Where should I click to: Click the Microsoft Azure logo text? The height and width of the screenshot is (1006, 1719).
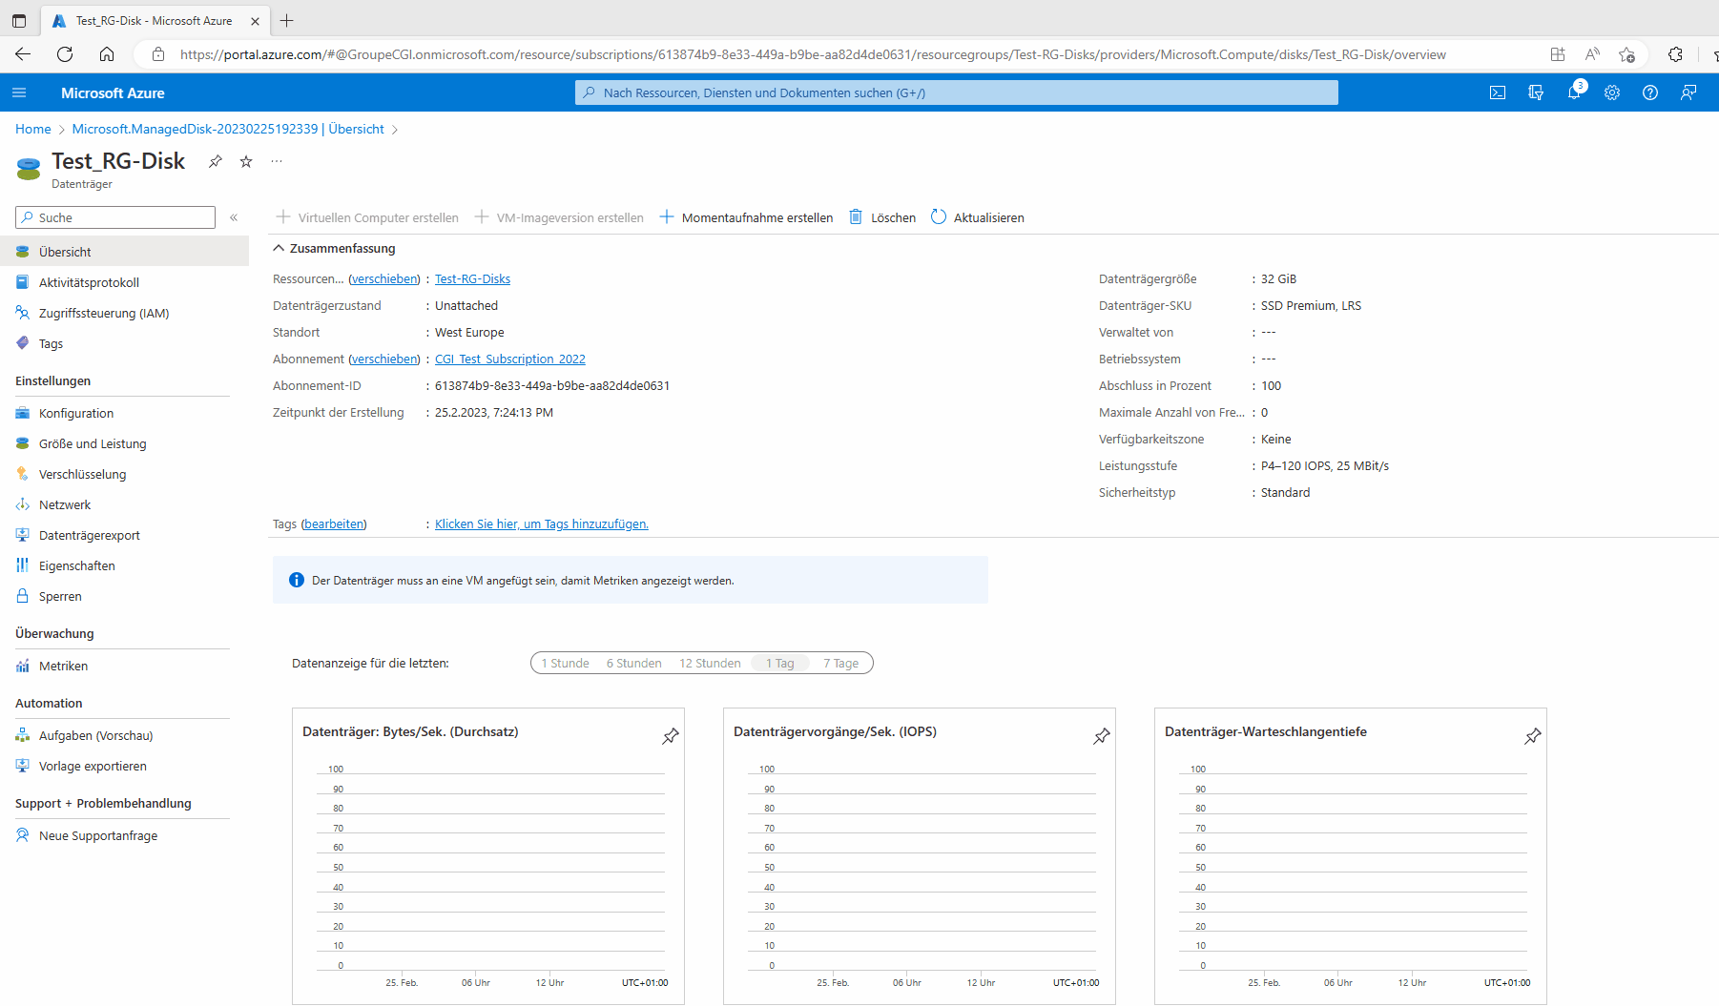[x=113, y=92]
